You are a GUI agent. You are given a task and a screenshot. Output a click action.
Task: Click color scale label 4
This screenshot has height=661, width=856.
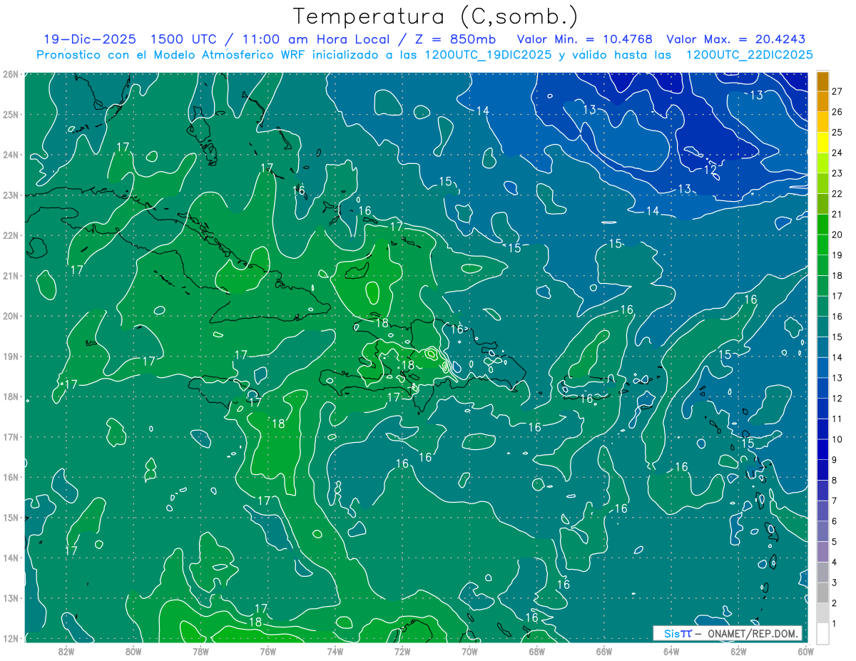(x=834, y=562)
